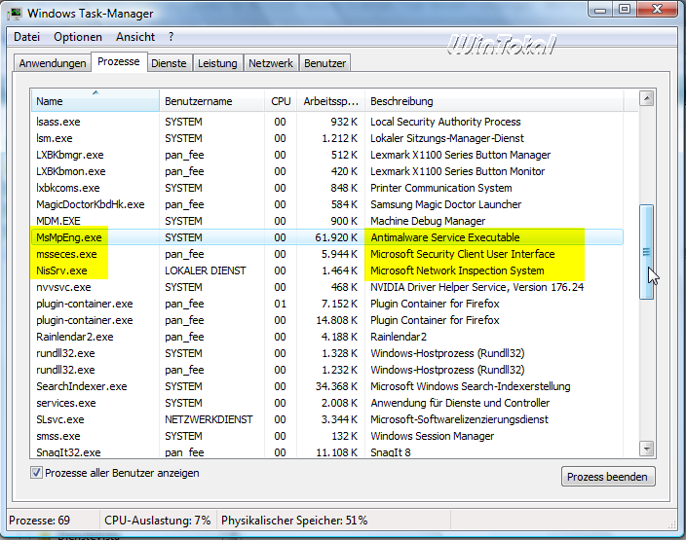The height and width of the screenshot is (540, 686).
Task: Click the 34.368 K memory value
Action: [x=336, y=386]
